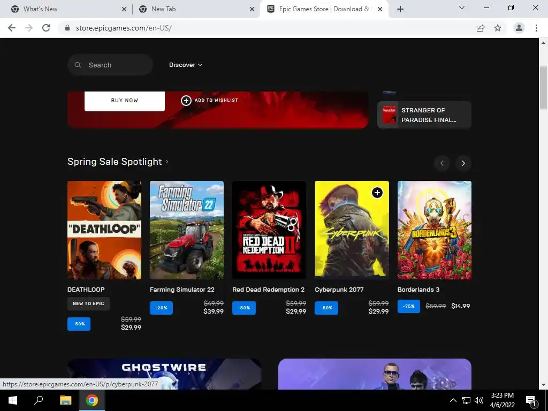548x411 pixels.
Task: Share this page via the address bar icon
Action: tap(481, 28)
